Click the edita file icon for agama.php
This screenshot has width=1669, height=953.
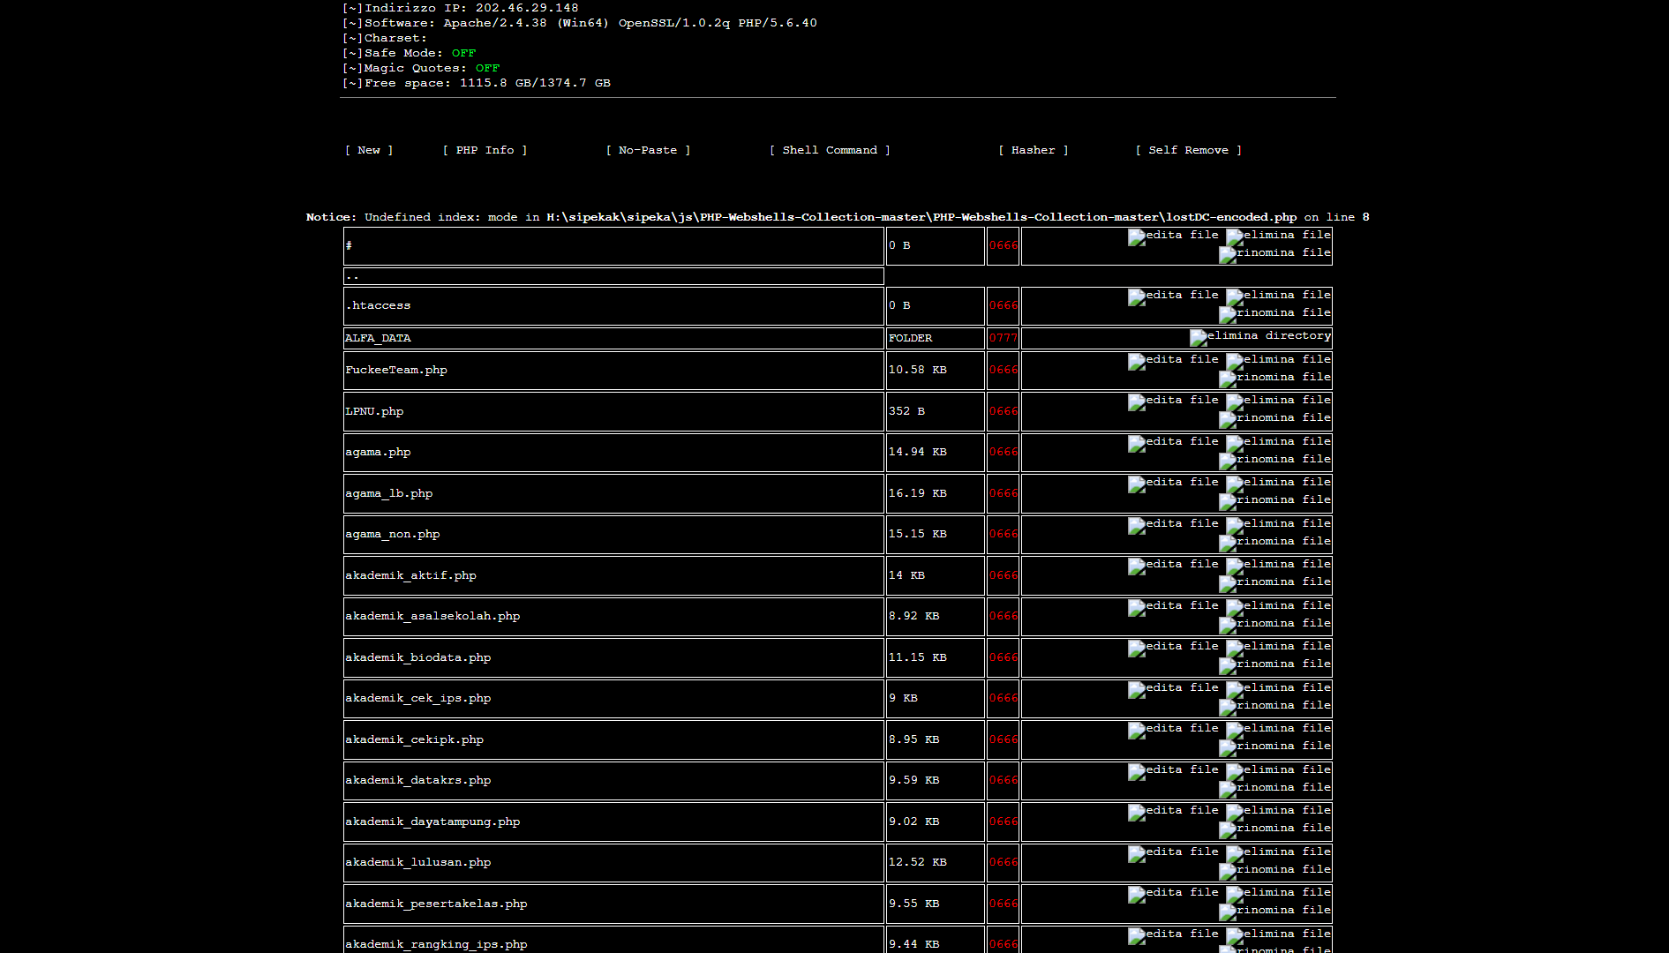coord(1173,442)
